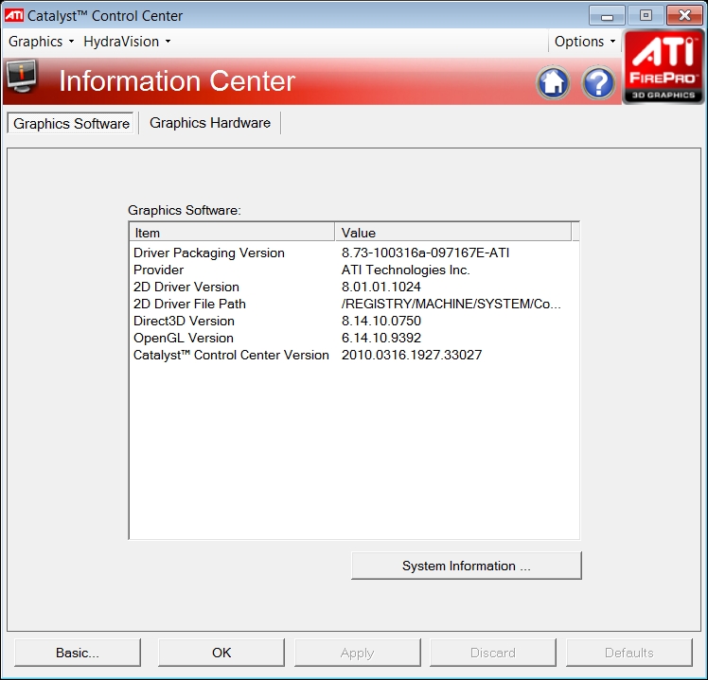Image resolution: width=708 pixels, height=680 pixels.
Task: Click the Information Center monitor icon
Action: tap(21, 77)
